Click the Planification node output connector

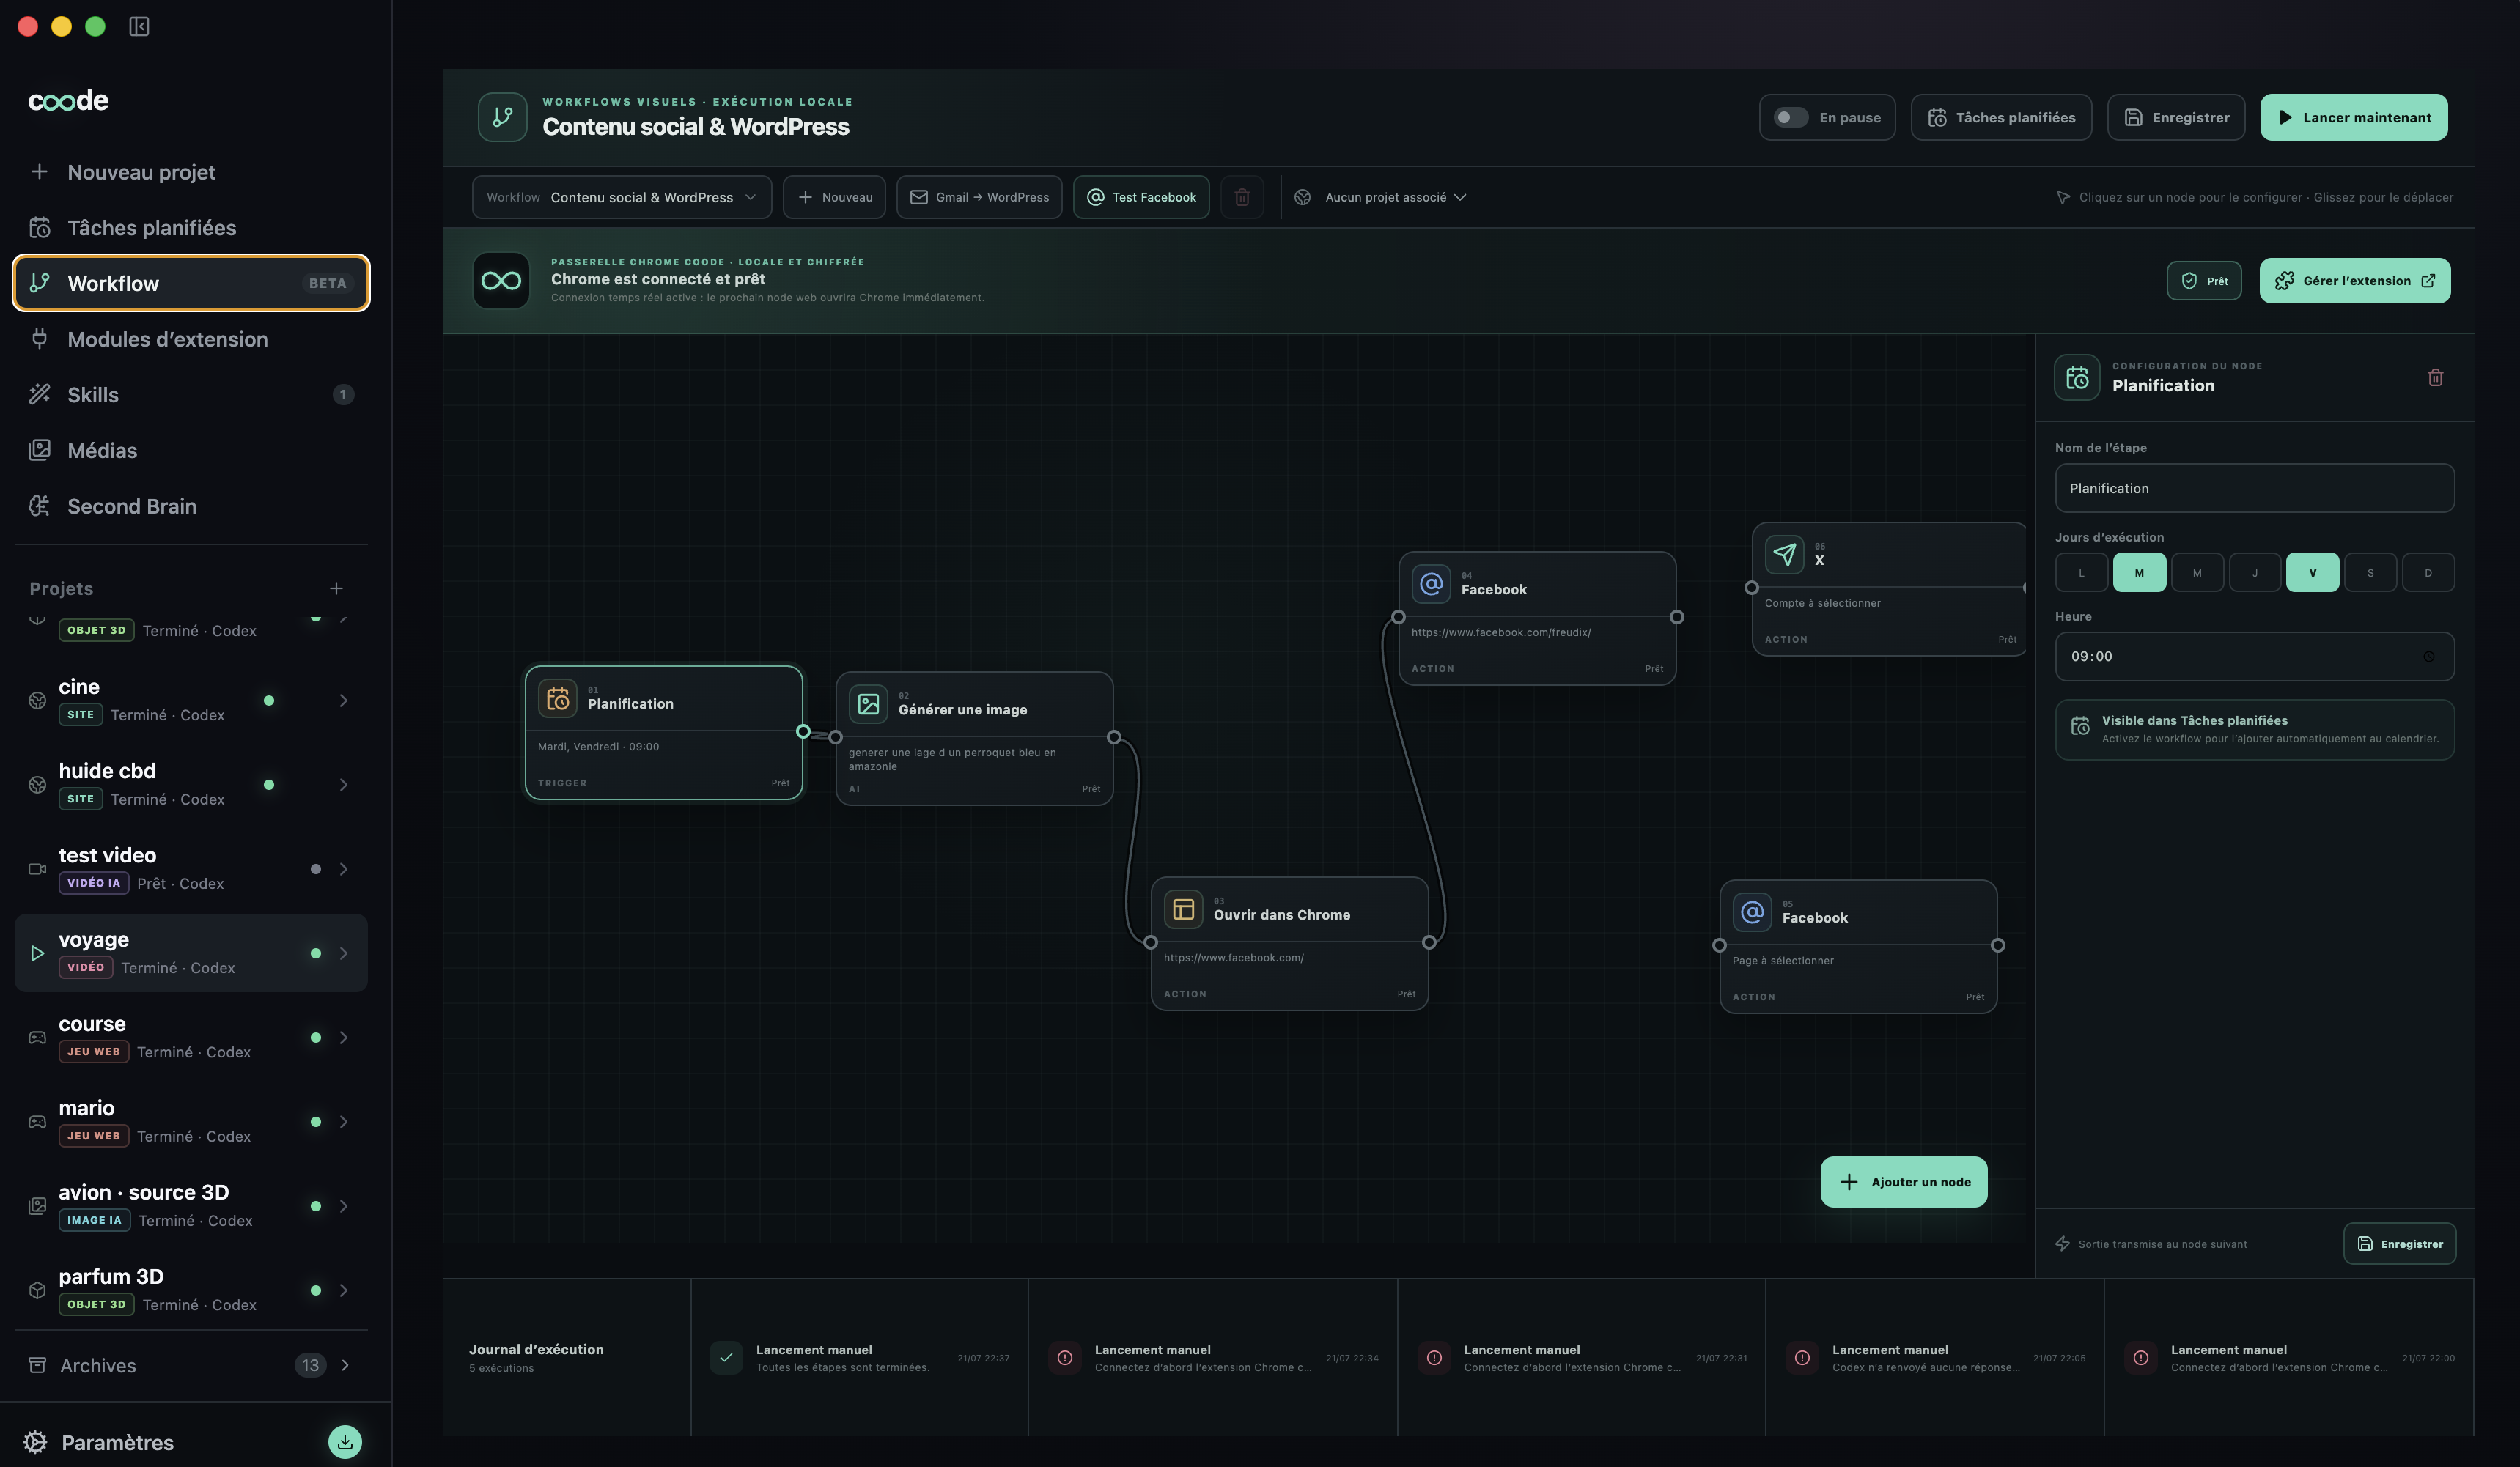[x=803, y=732]
